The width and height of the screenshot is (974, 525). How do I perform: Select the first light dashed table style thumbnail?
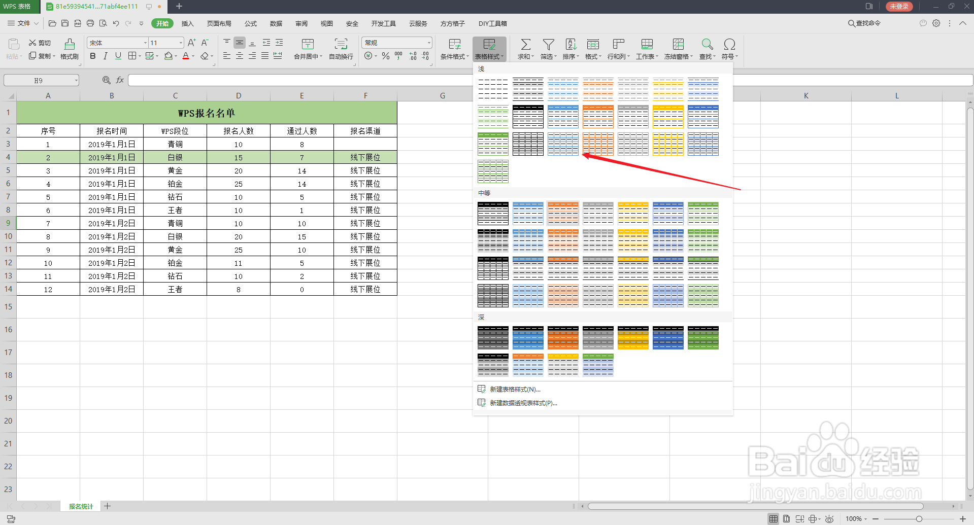(493, 89)
